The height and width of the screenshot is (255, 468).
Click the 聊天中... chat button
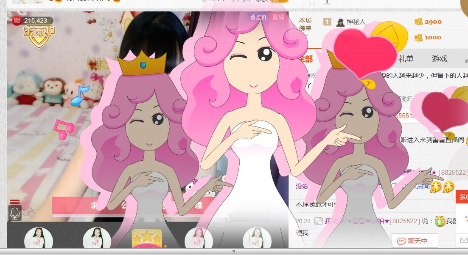(415, 241)
